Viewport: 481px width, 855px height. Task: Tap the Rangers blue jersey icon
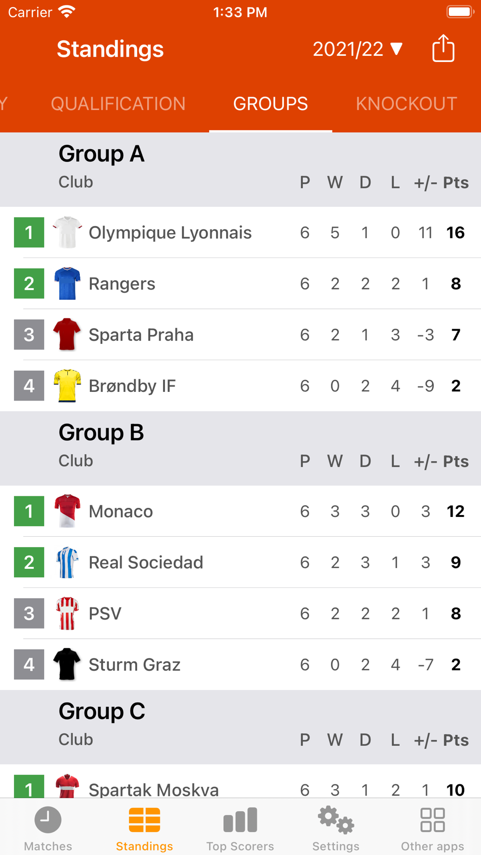tap(67, 283)
